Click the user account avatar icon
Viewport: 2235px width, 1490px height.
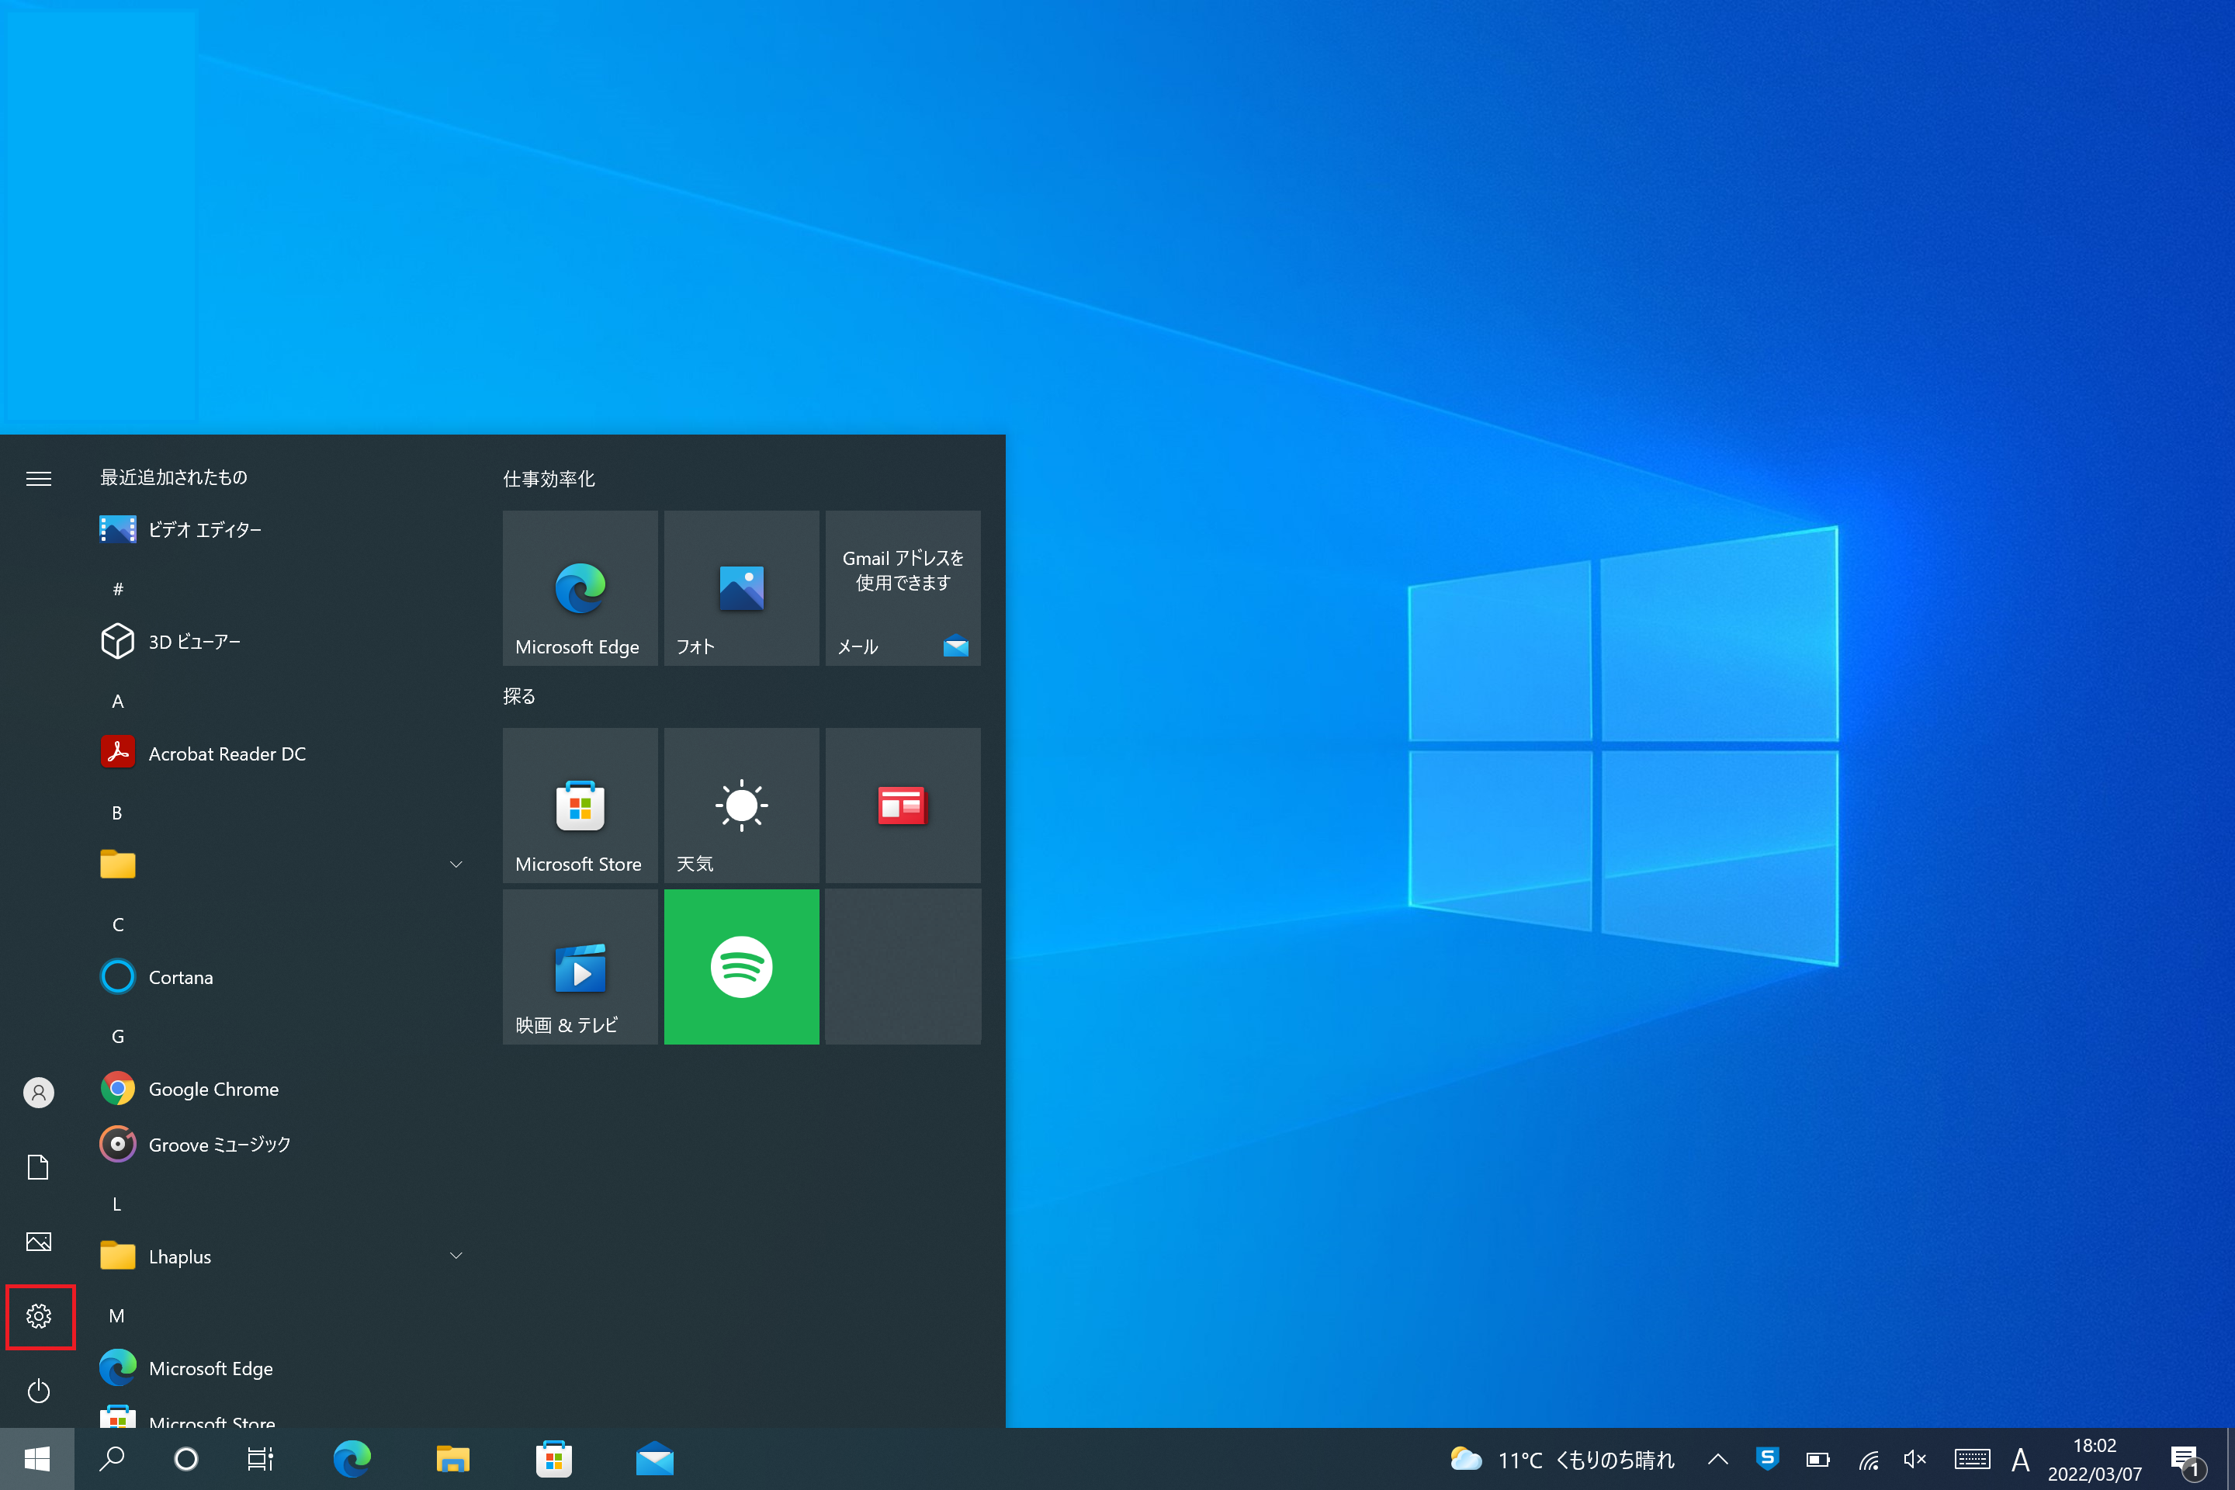[39, 1092]
